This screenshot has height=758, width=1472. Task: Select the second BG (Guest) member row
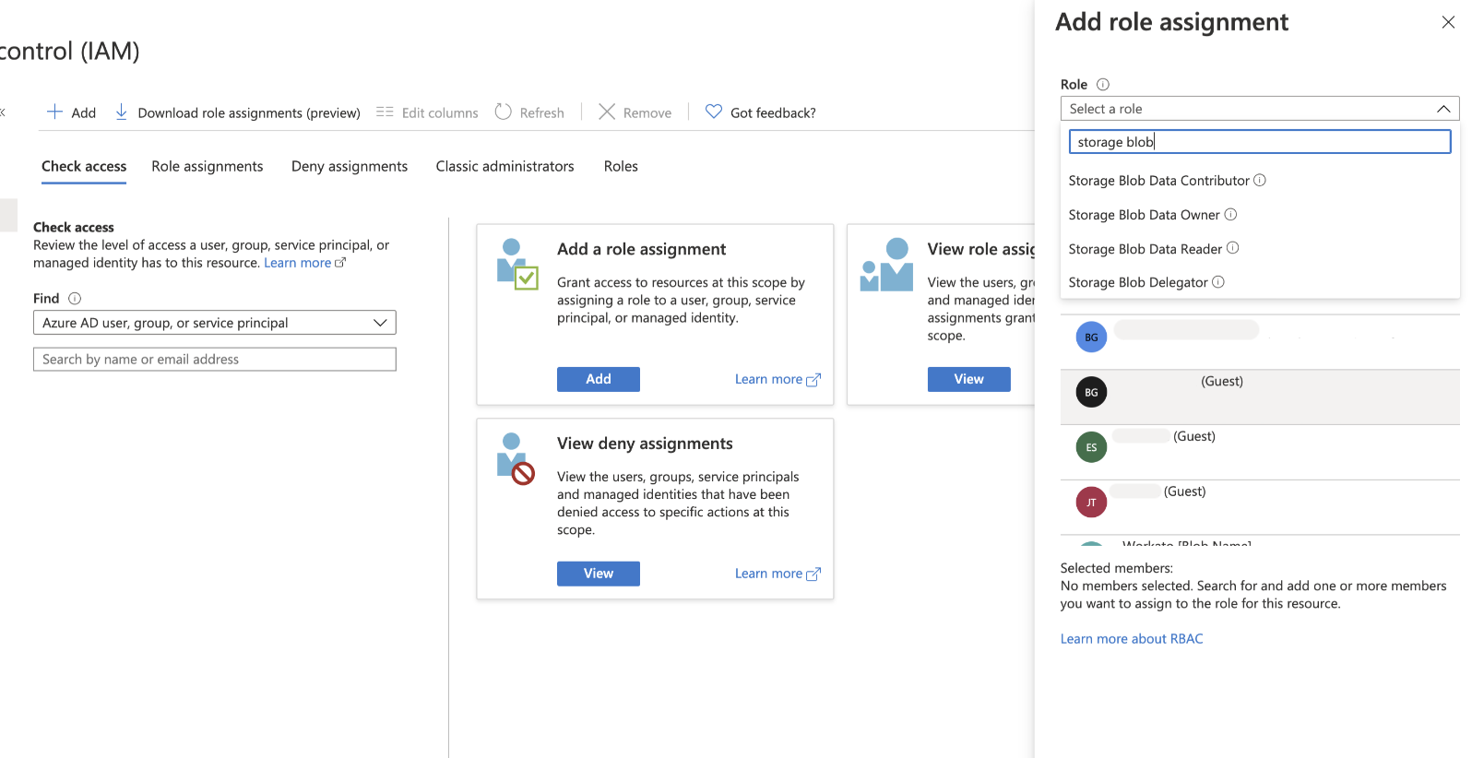coord(1260,397)
